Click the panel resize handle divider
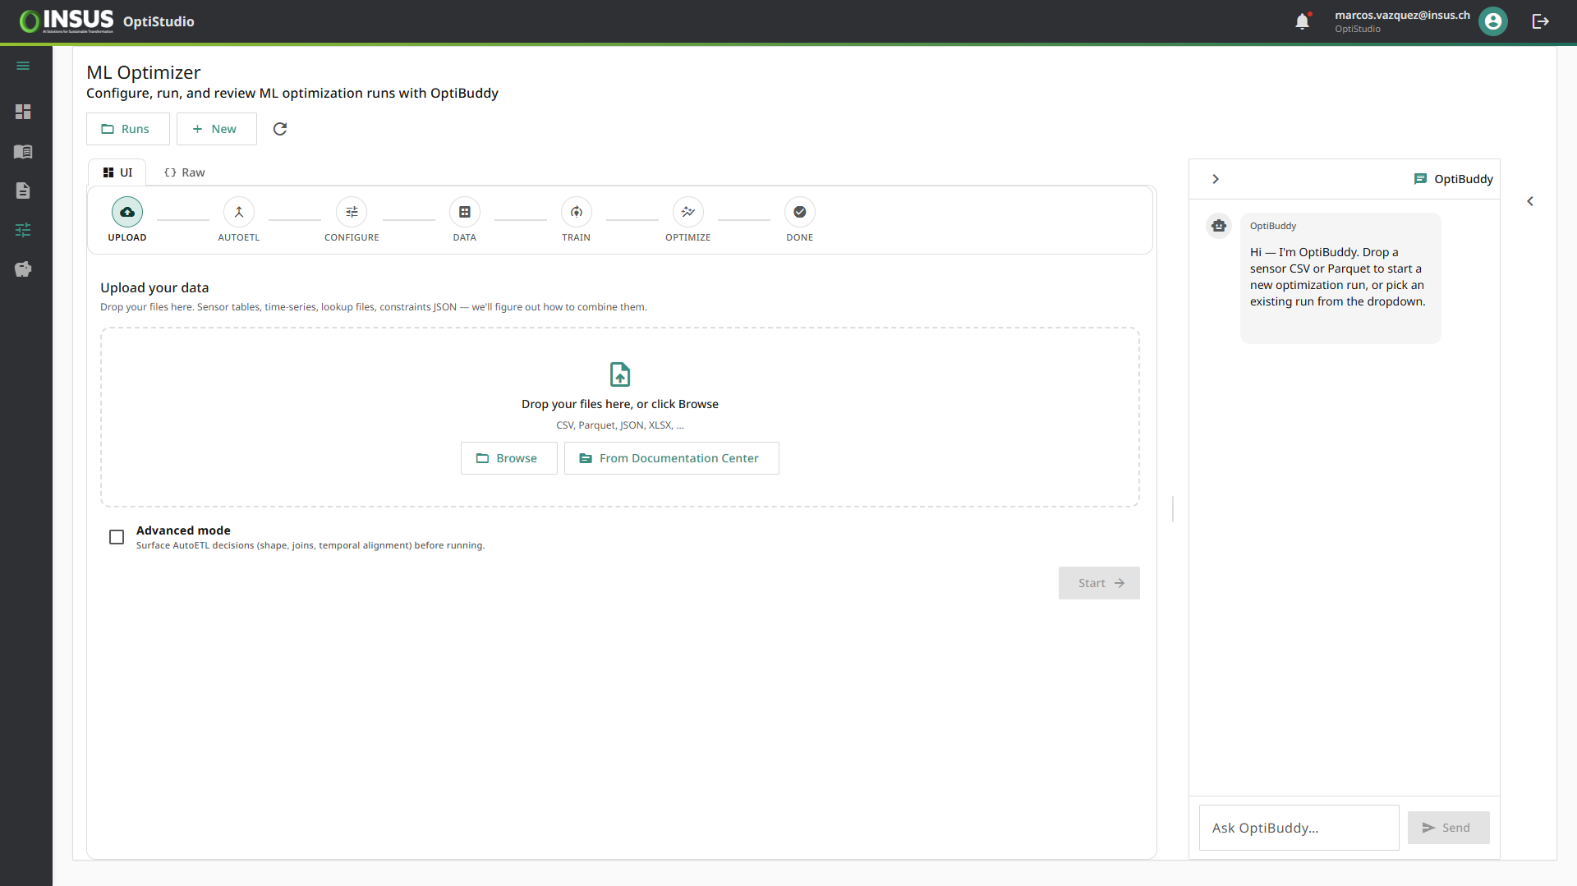 1173,509
